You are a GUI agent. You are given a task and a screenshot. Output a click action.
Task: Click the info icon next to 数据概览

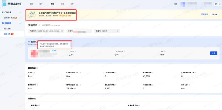37,68
